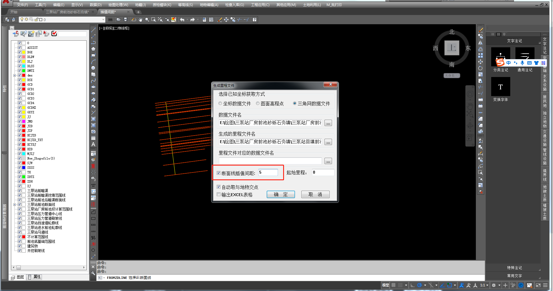Image resolution: width=553 pixels, height=291 pixels.
Task: Click the layer list horizontal scrollbar
Action: (x=49, y=267)
